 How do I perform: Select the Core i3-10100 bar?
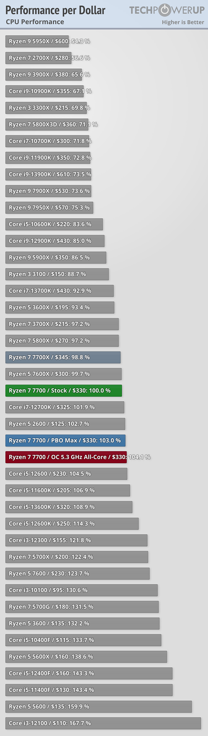82,590
